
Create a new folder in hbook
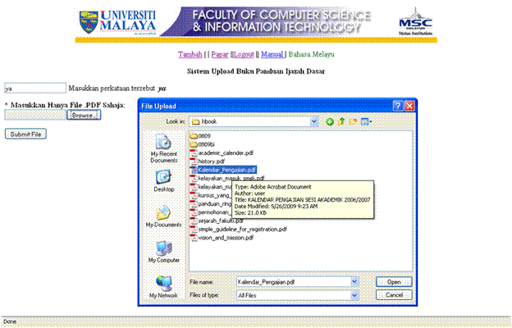352,121
